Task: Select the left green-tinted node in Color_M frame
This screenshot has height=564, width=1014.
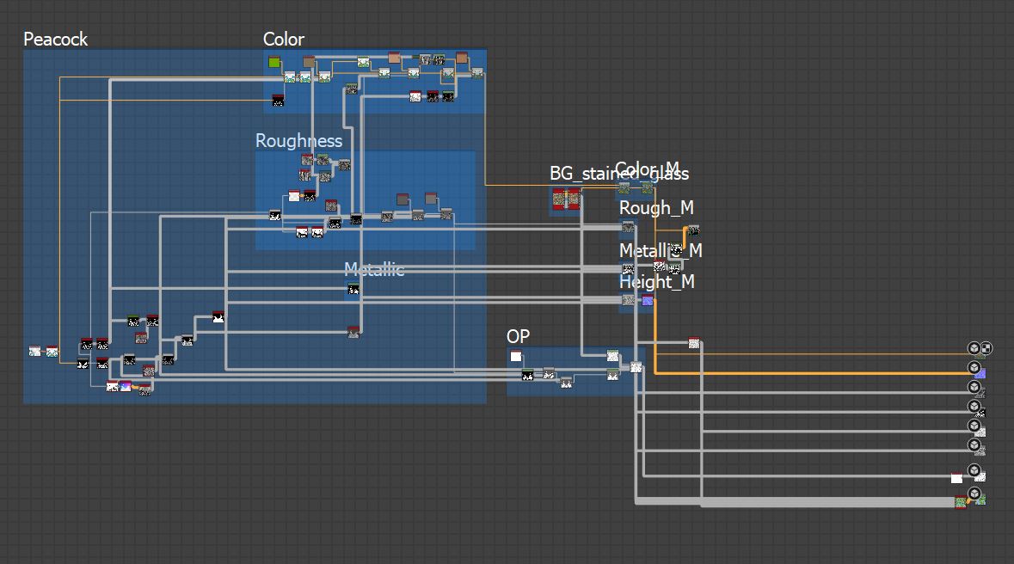Action: (624, 188)
